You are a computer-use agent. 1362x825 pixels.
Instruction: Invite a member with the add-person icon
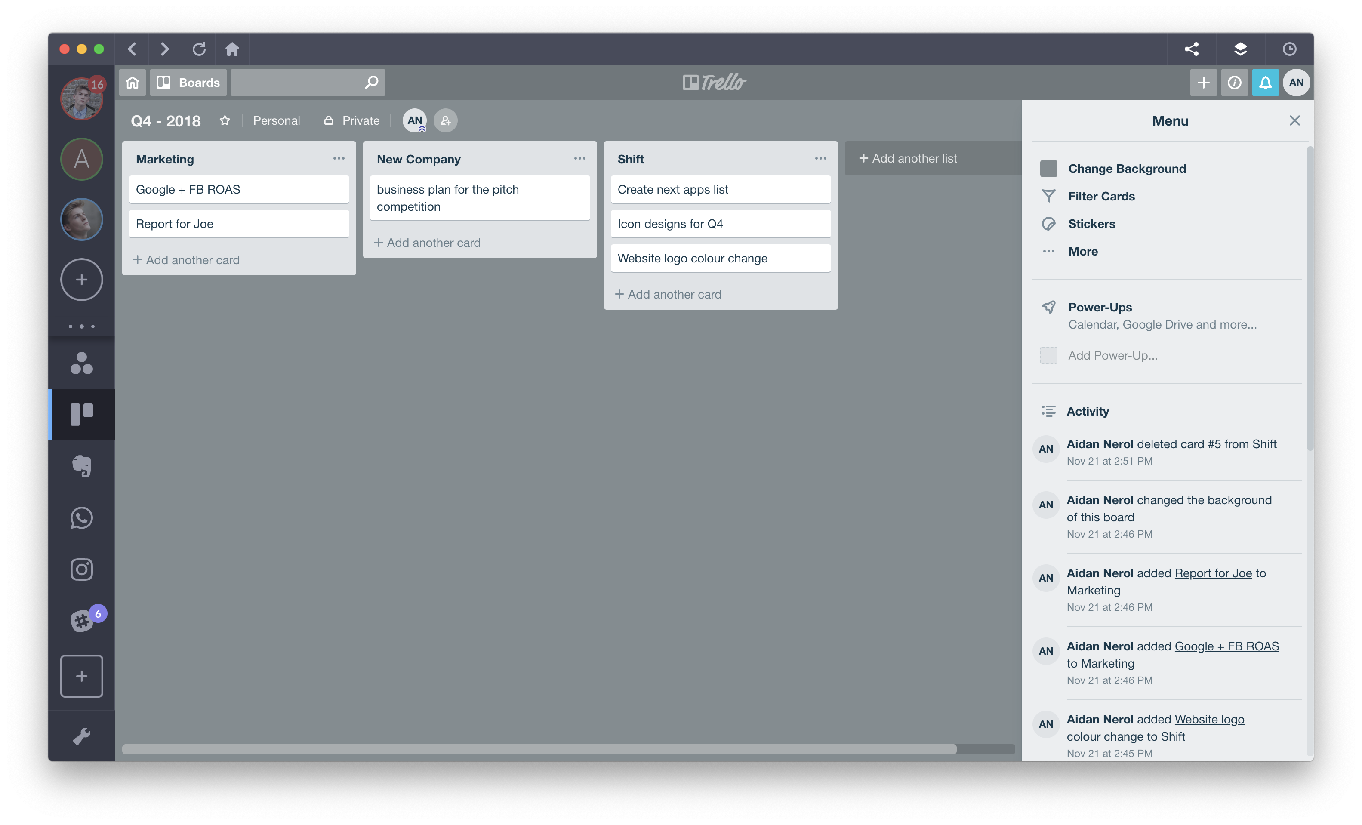click(446, 120)
